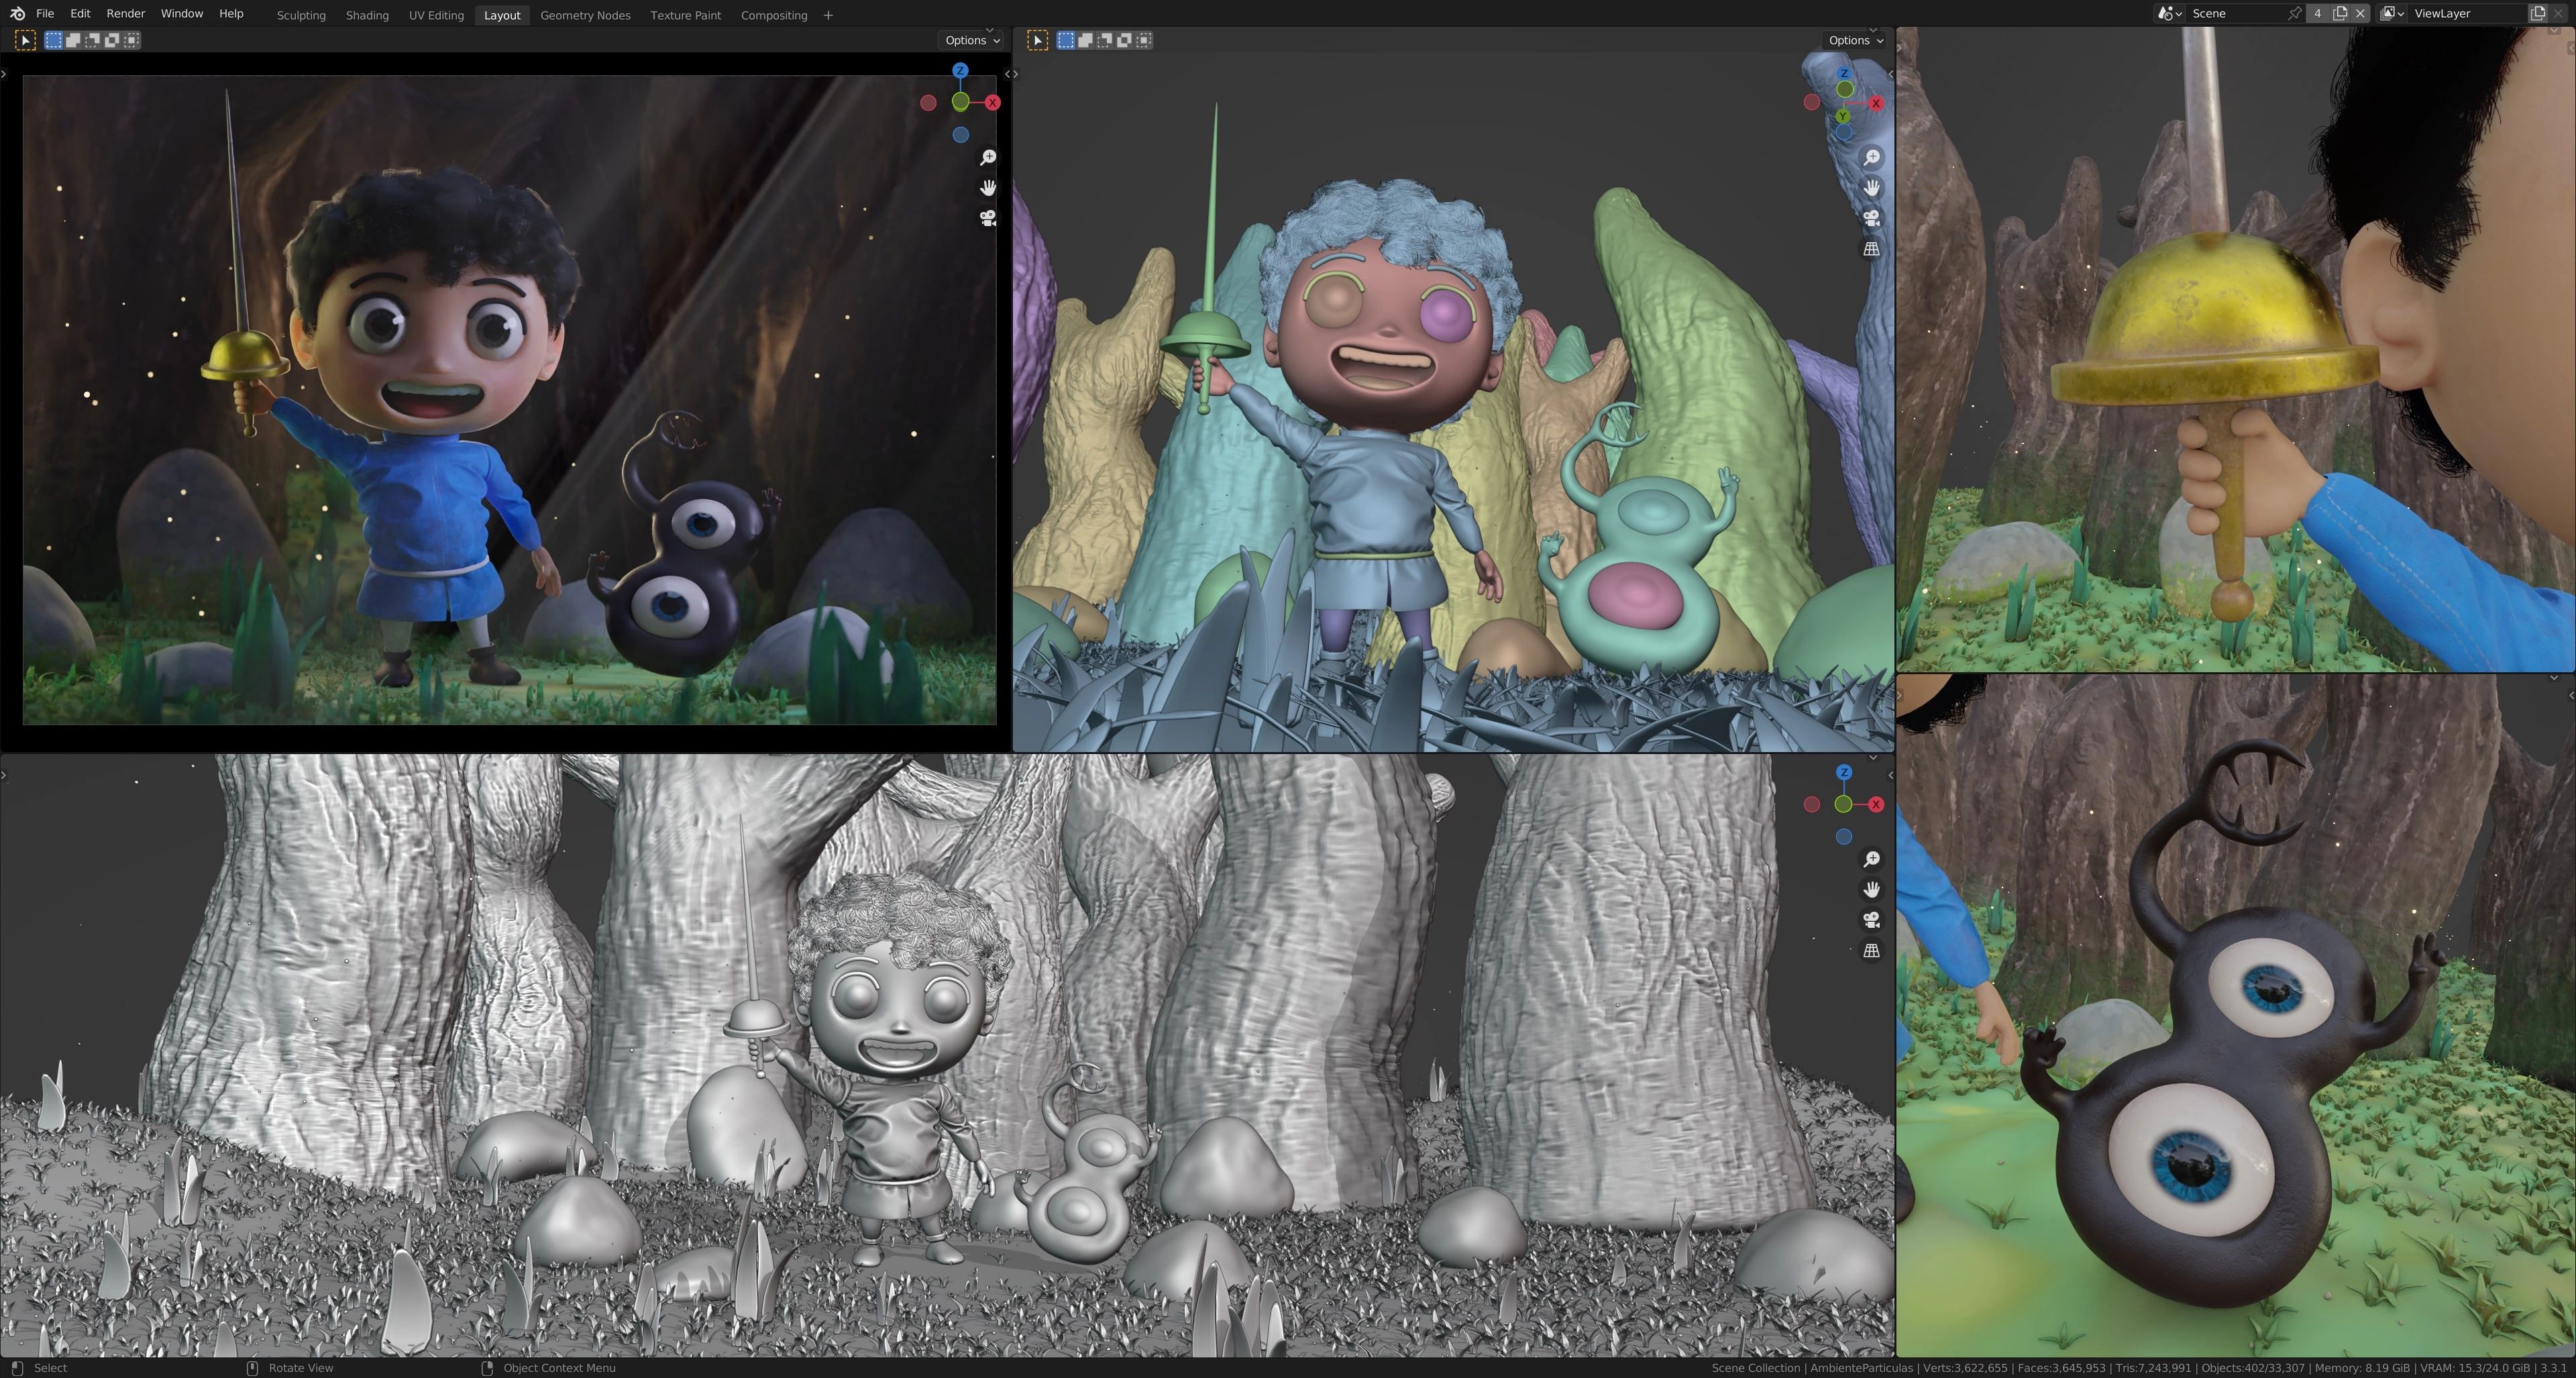This screenshot has width=2576, height=1378.
Task: Select the Tweak select tool in left viewport
Action: 26,40
